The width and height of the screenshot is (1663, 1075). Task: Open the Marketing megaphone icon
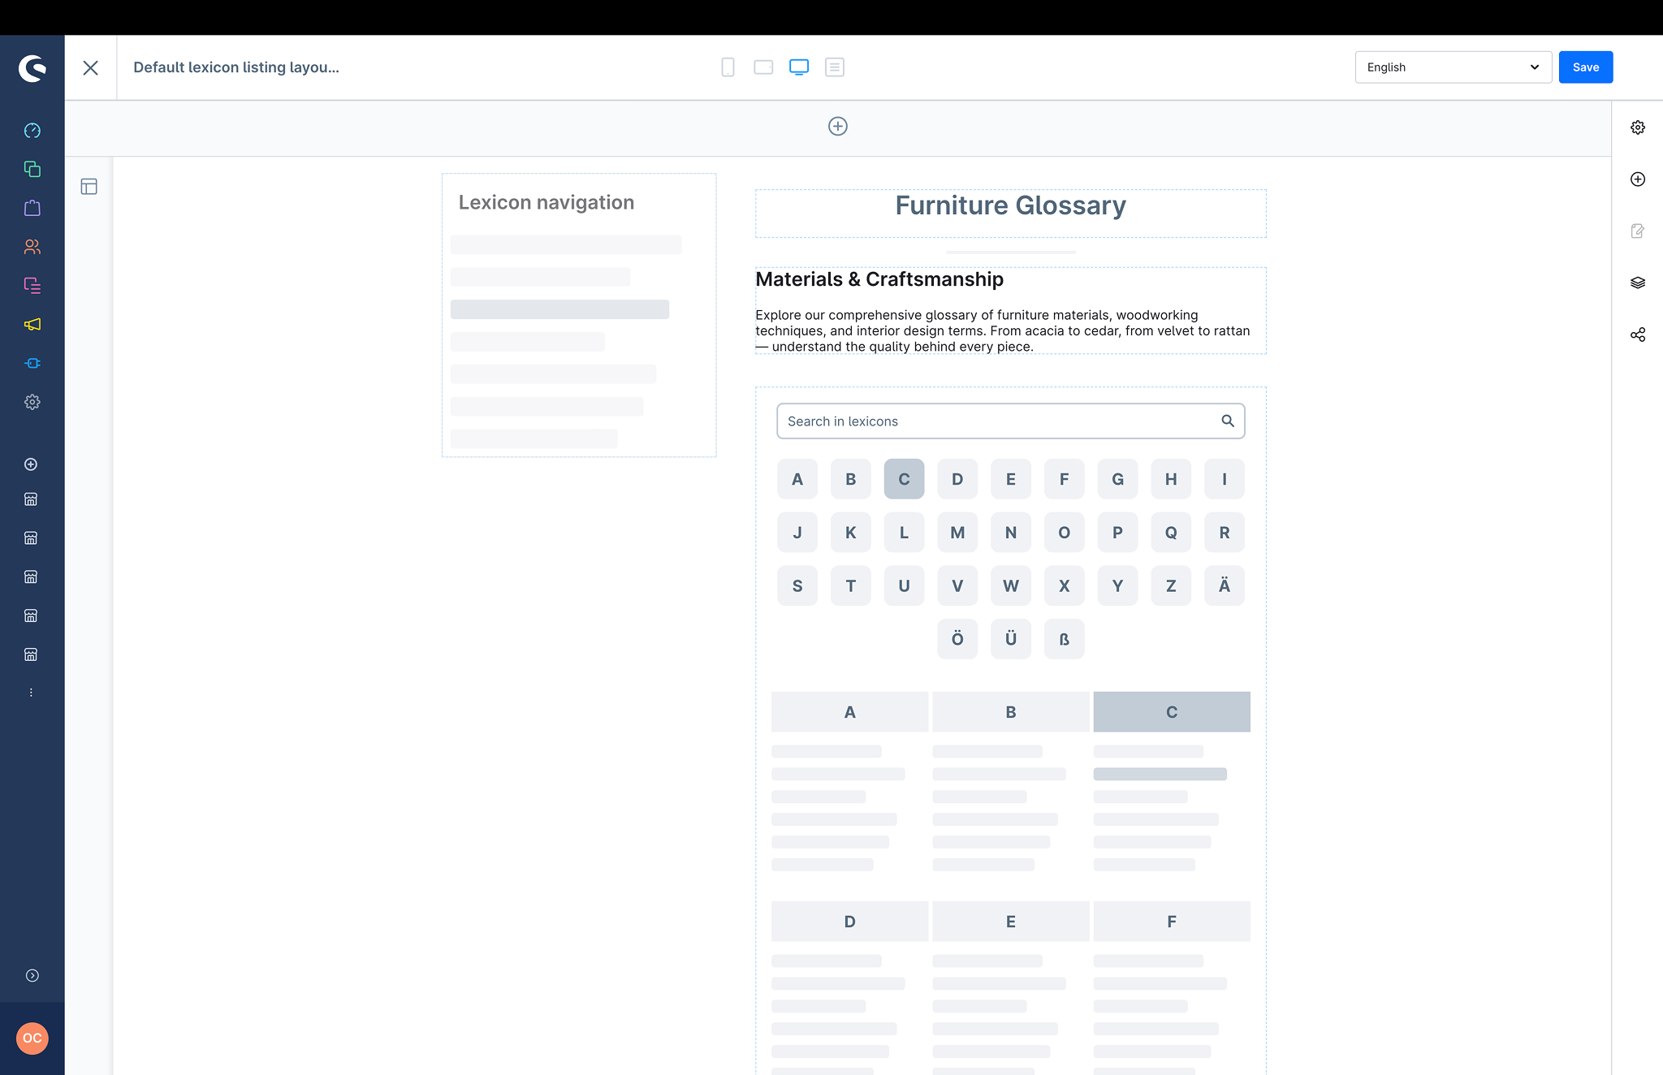pos(32,325)
